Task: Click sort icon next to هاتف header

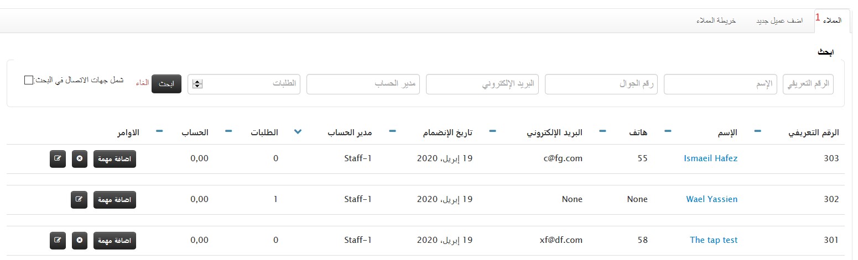Action: tap(602, 131)
